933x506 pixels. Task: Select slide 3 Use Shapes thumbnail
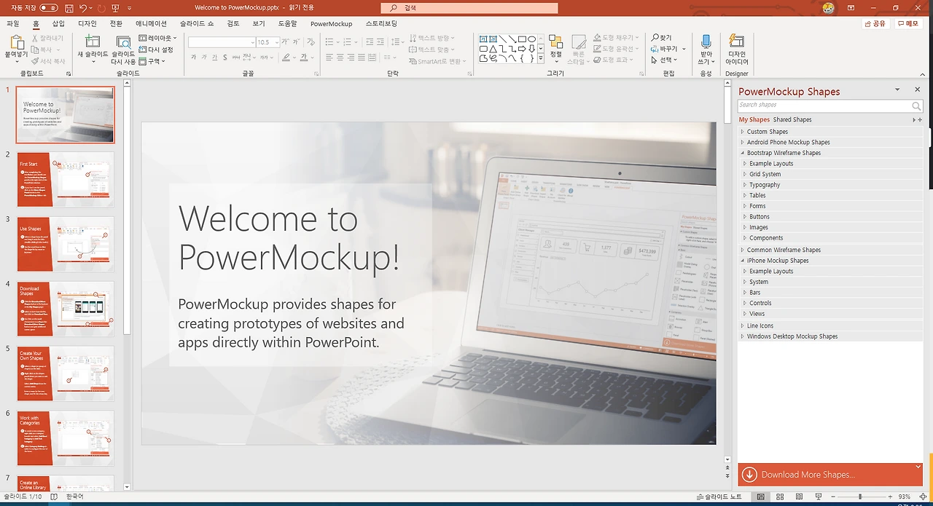(66, 244)
